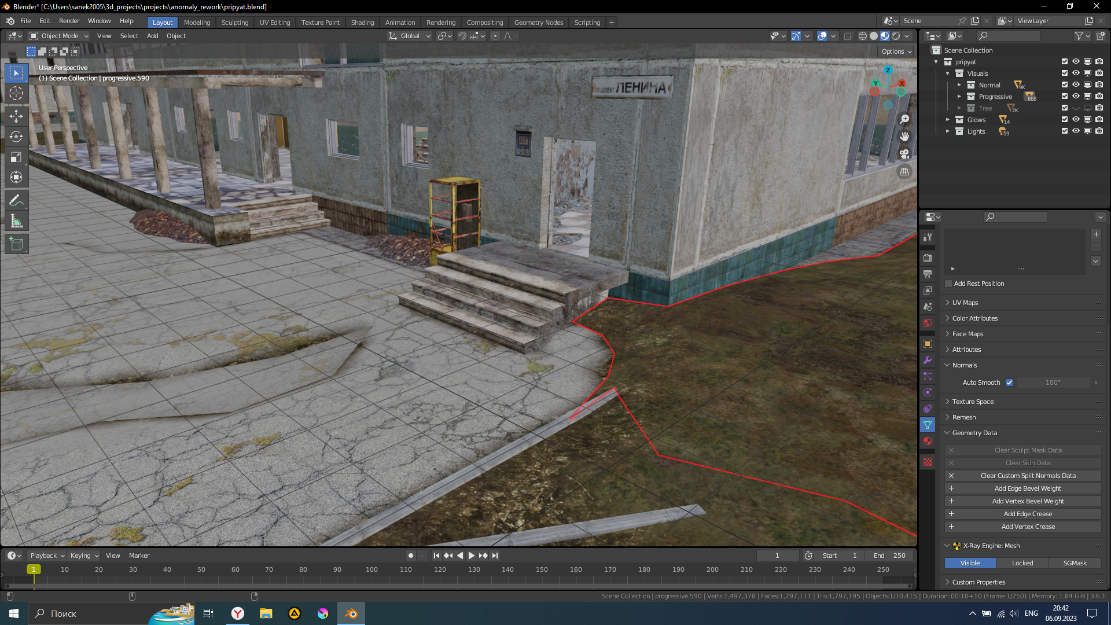
Task: Toggle camera view in viewport
Action: (x=904, y=154)
